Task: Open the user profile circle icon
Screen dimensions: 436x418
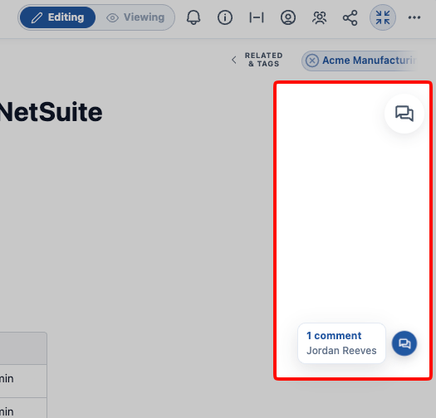Action: (x=288, y=17)
